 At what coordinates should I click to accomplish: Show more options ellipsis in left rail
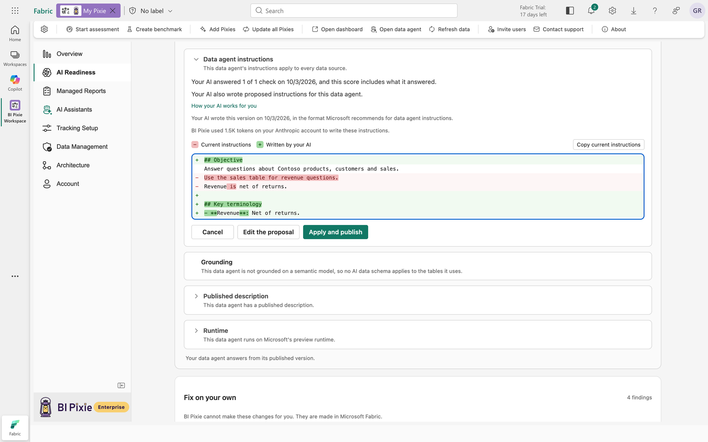tap(15, 276)
